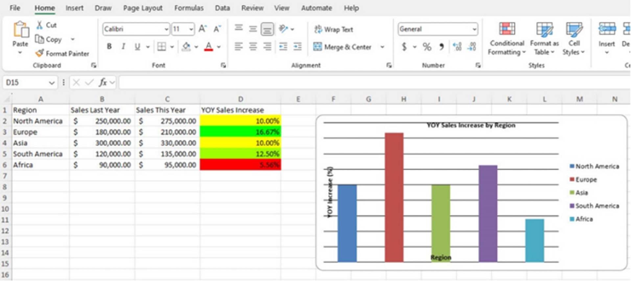
Task: Toggle Underline formatting
Action: point(137,47)
